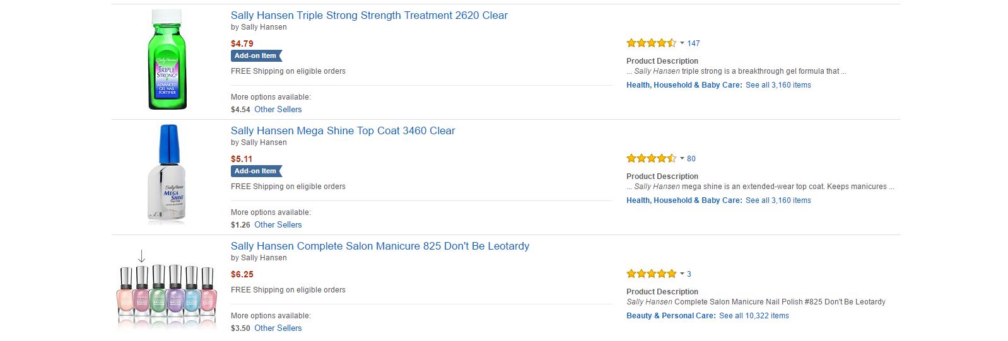Click star rating for Triple Strong Treatment
Viewport: 1008px width, 341px height.
[x=651, y=43]
